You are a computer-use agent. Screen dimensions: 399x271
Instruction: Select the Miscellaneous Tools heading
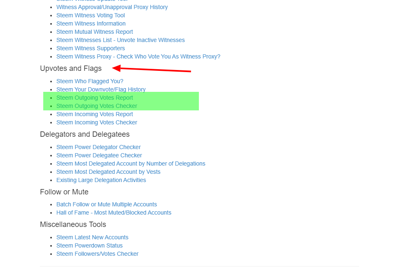point(73,224)
